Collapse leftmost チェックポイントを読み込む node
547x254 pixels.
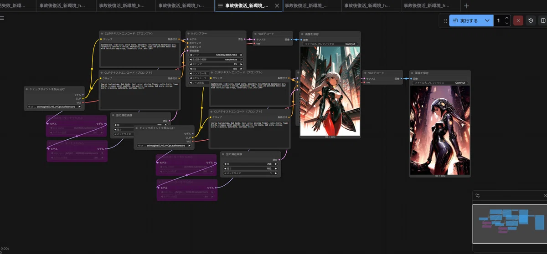click(x=27, y=89)
